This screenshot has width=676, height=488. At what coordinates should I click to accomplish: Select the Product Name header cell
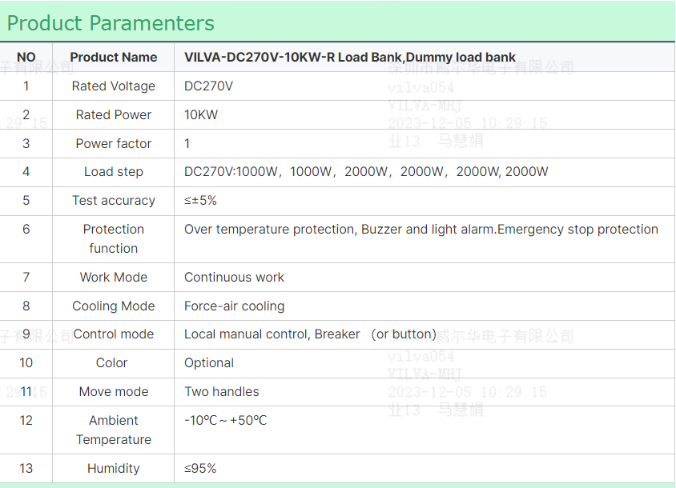[x=114, y=58]
